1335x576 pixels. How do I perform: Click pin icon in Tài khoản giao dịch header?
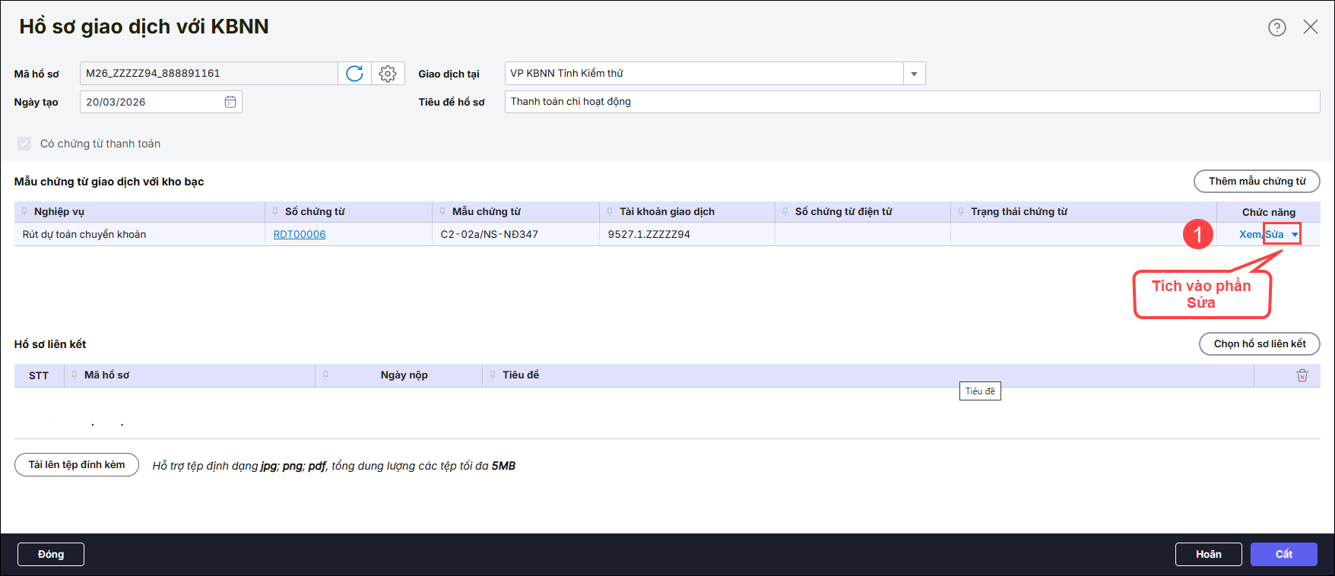(x=610, y=212)
